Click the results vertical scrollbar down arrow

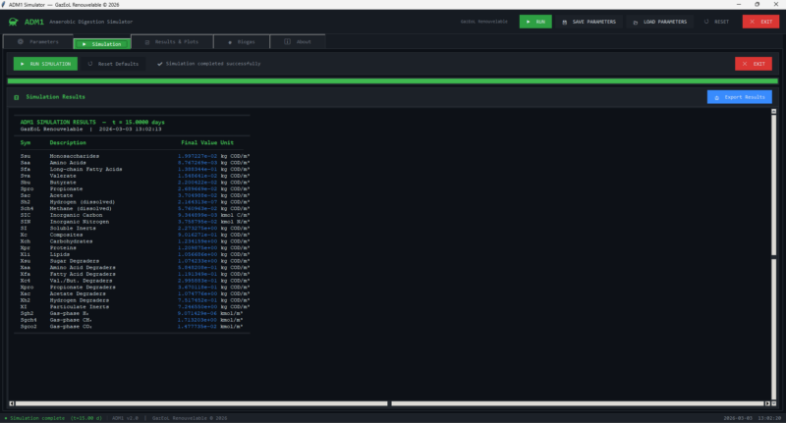(773, 403)
